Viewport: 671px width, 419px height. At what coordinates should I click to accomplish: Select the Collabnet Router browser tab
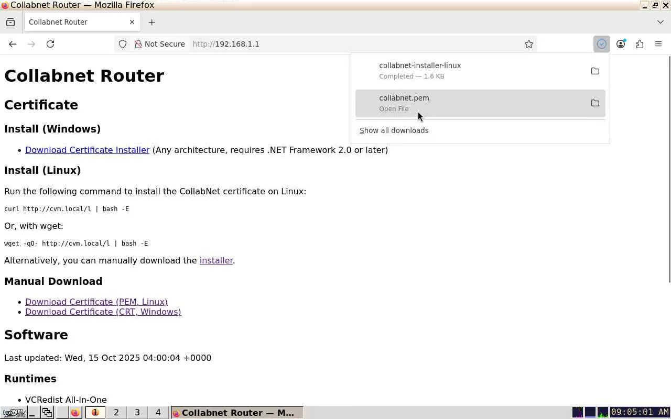click(82, 22)
